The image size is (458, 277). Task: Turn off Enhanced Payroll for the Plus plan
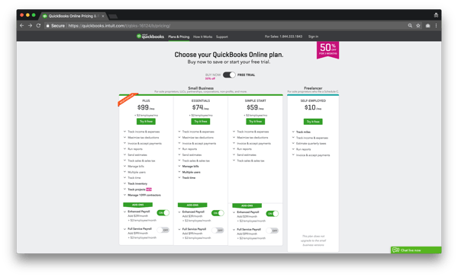coord(163,212)
